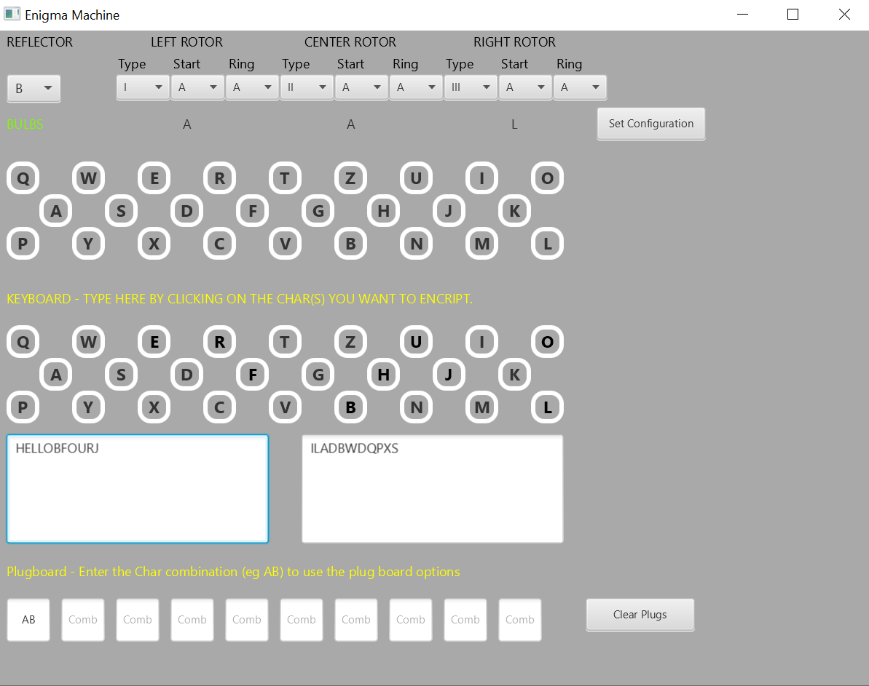
Task: Click the Enigma Machine title bar icon
Action: coord(12,15)
